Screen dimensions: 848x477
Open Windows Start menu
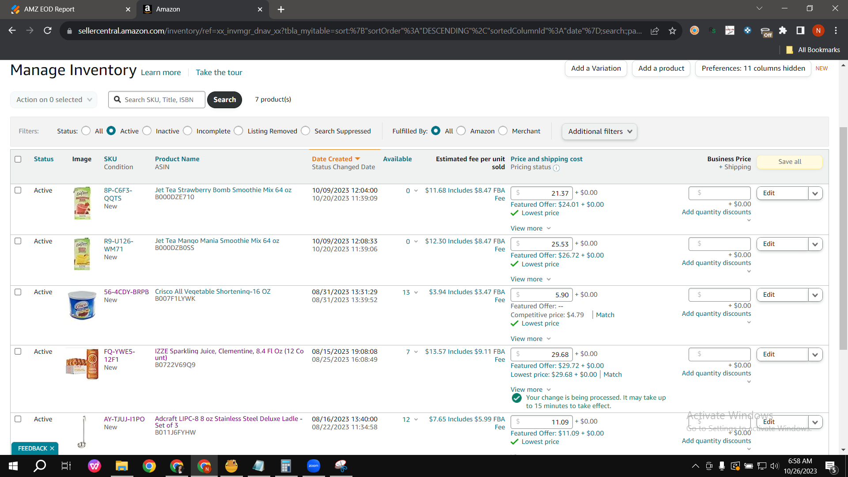coord(13,466)
